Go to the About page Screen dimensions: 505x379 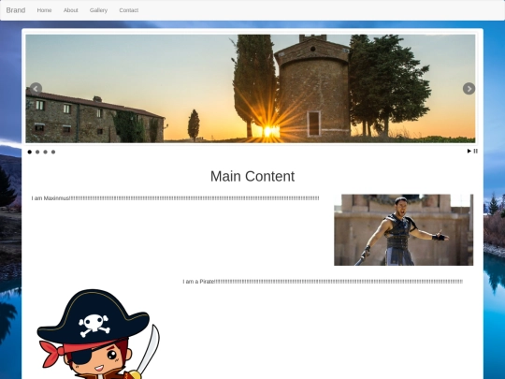(70, 10)
